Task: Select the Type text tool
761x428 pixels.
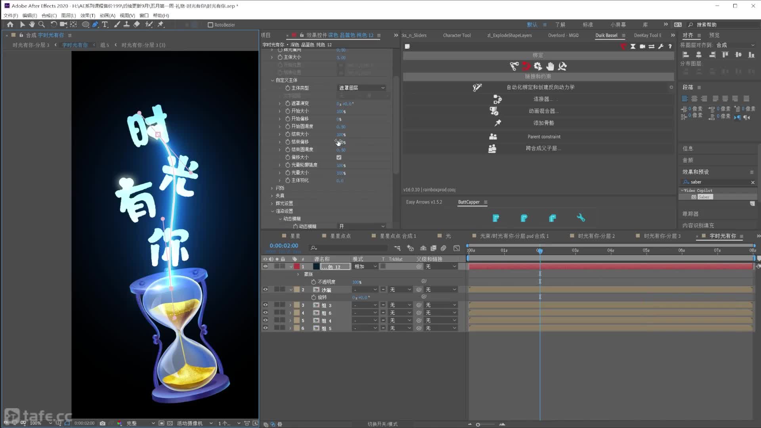Action: [105, 25]
